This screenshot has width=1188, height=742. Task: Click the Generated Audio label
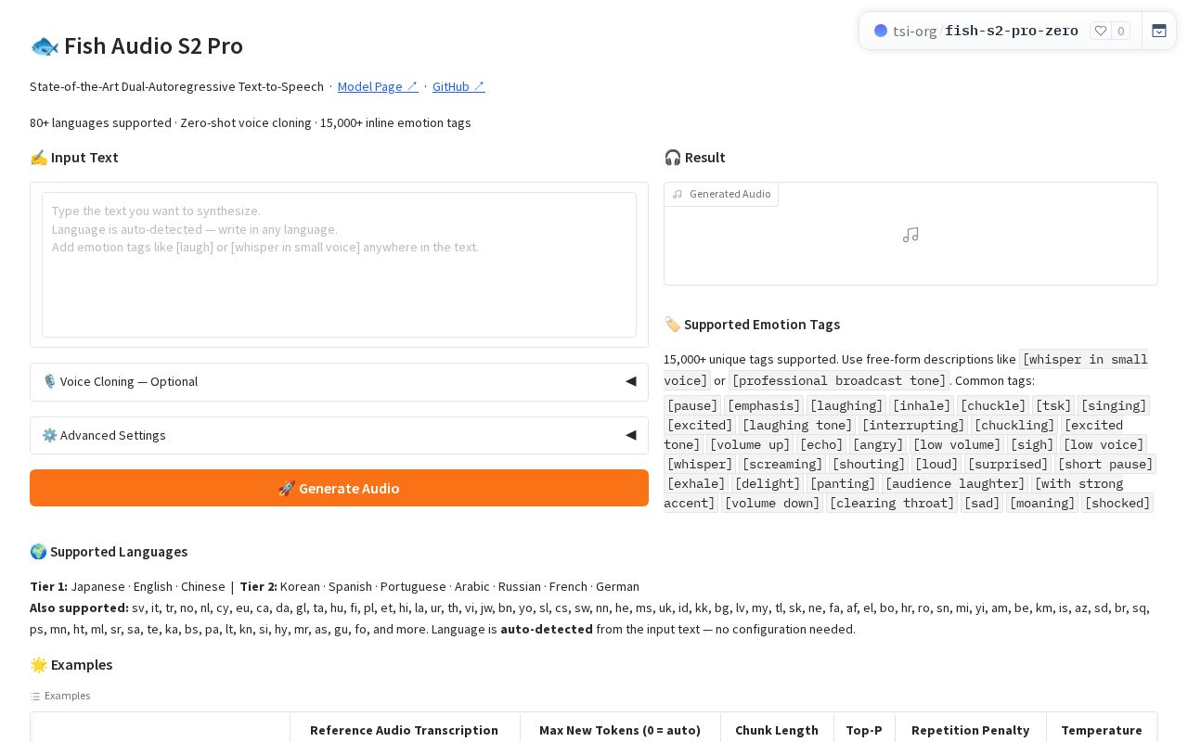730,194
